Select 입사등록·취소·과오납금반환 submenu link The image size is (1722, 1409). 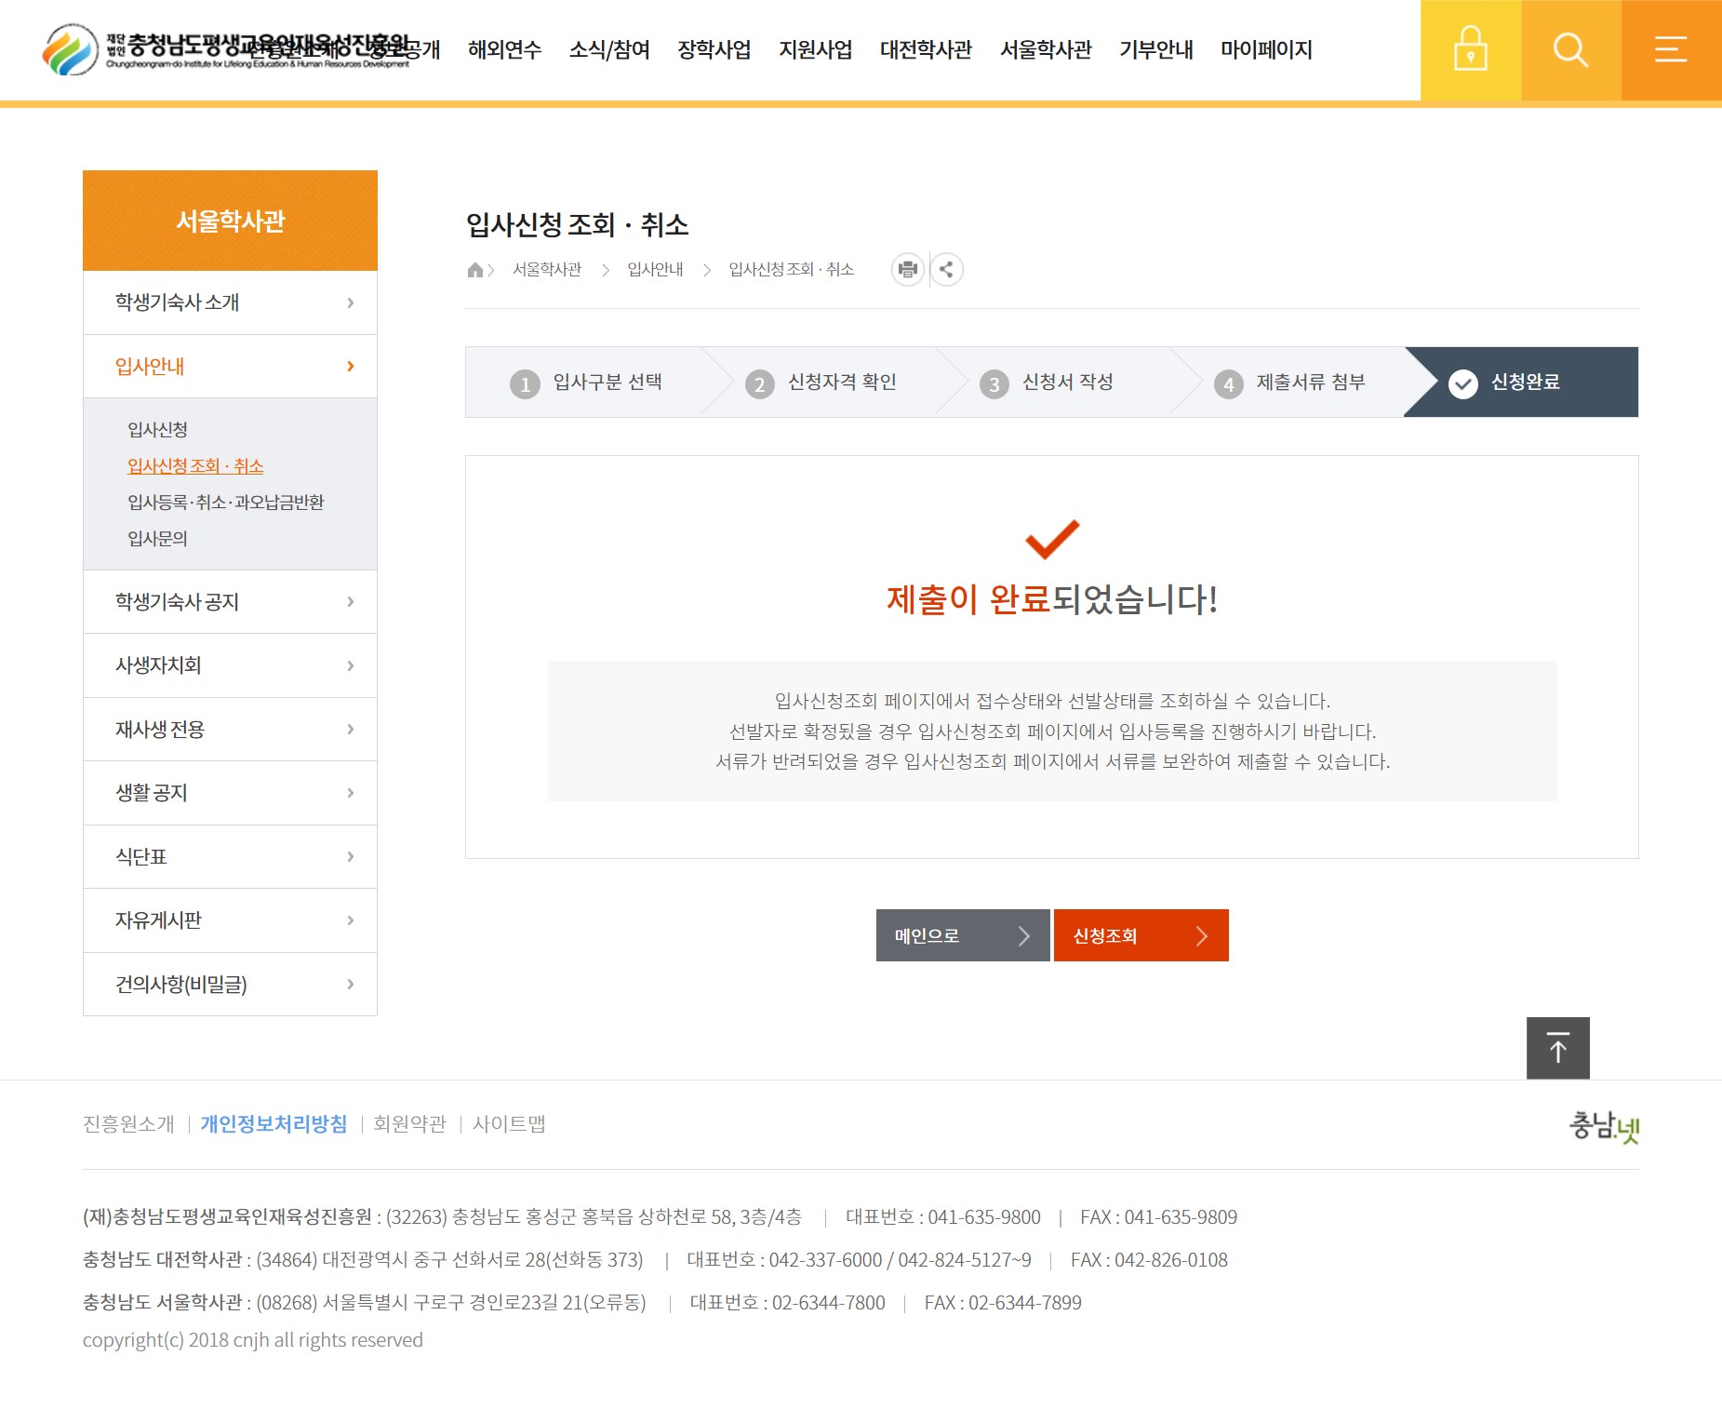tap(225, 503)
